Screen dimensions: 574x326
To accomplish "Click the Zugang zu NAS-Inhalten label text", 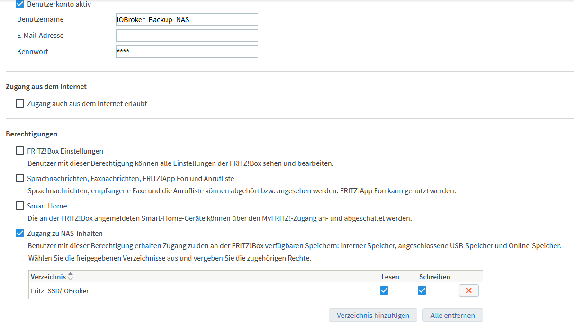I will click(65, 233).
